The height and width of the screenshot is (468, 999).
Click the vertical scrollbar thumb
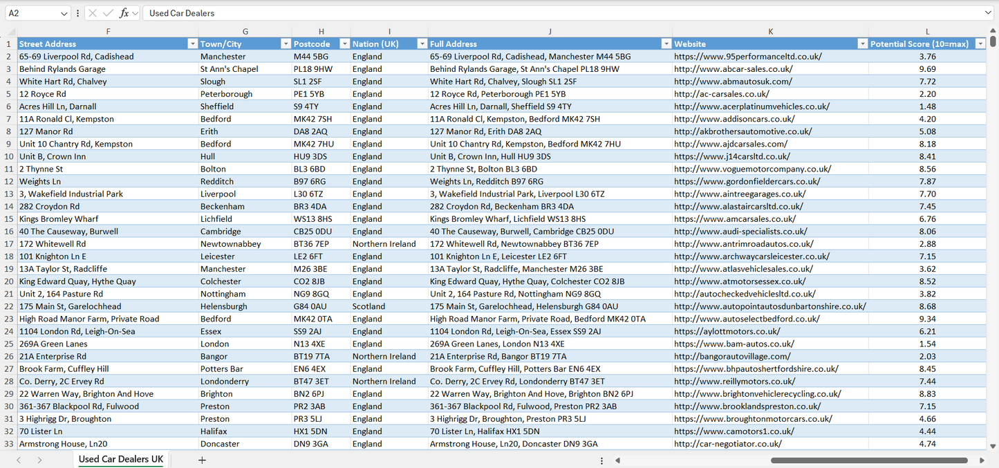pos(993,41)
